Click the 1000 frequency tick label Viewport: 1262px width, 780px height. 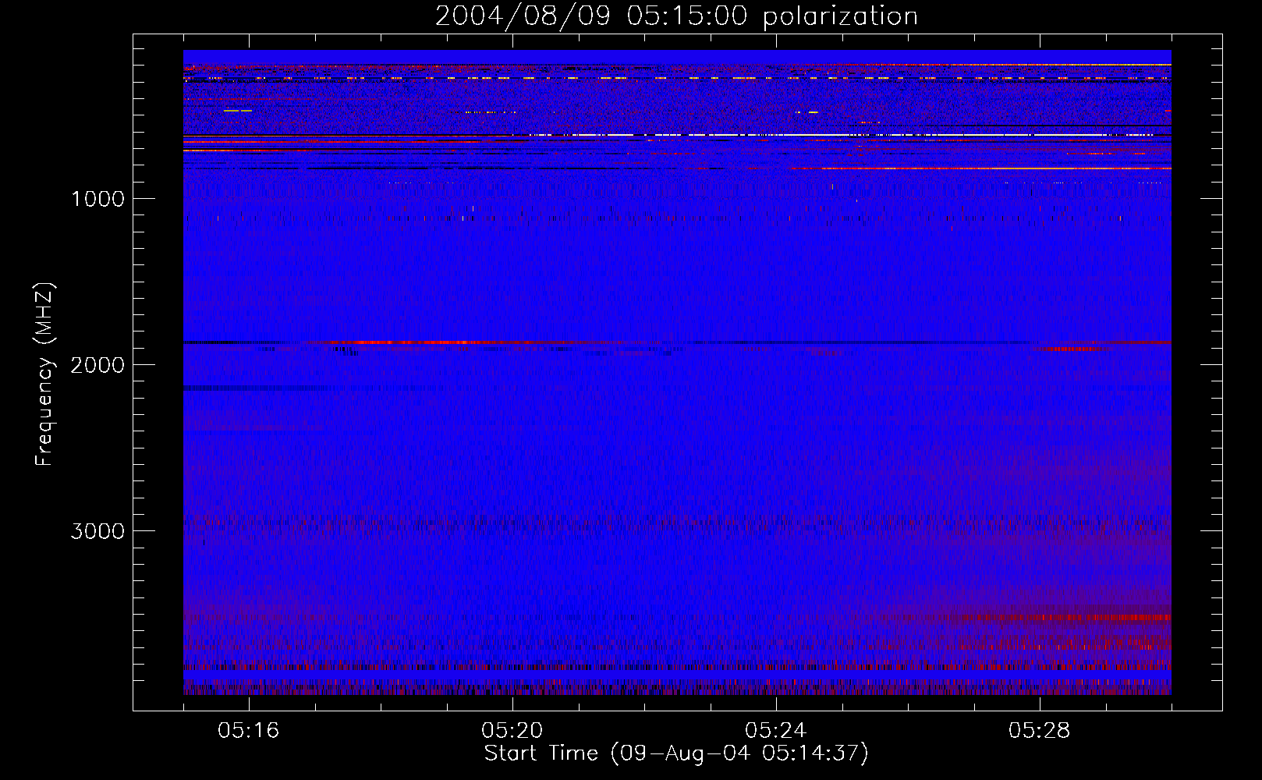coord(97,199)
